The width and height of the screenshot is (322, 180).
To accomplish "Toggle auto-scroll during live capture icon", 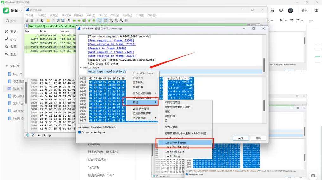I will click(x=99, y=21).
